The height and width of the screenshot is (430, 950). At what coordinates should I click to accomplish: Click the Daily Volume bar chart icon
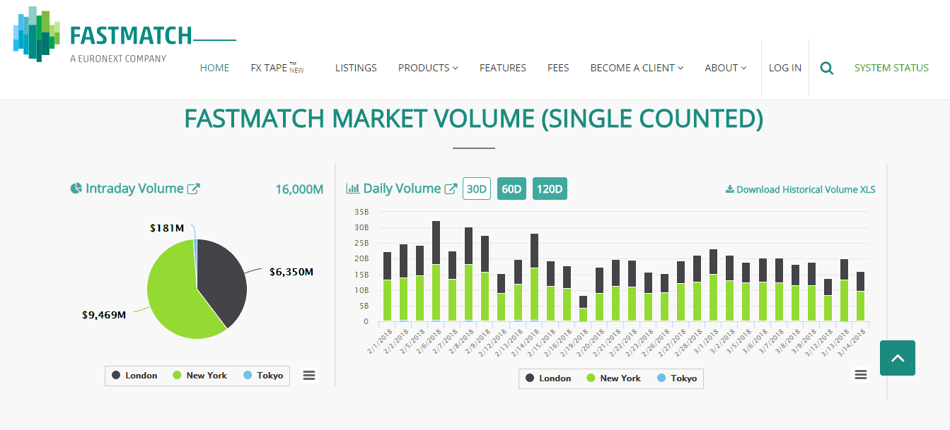[x=352, y=188]
